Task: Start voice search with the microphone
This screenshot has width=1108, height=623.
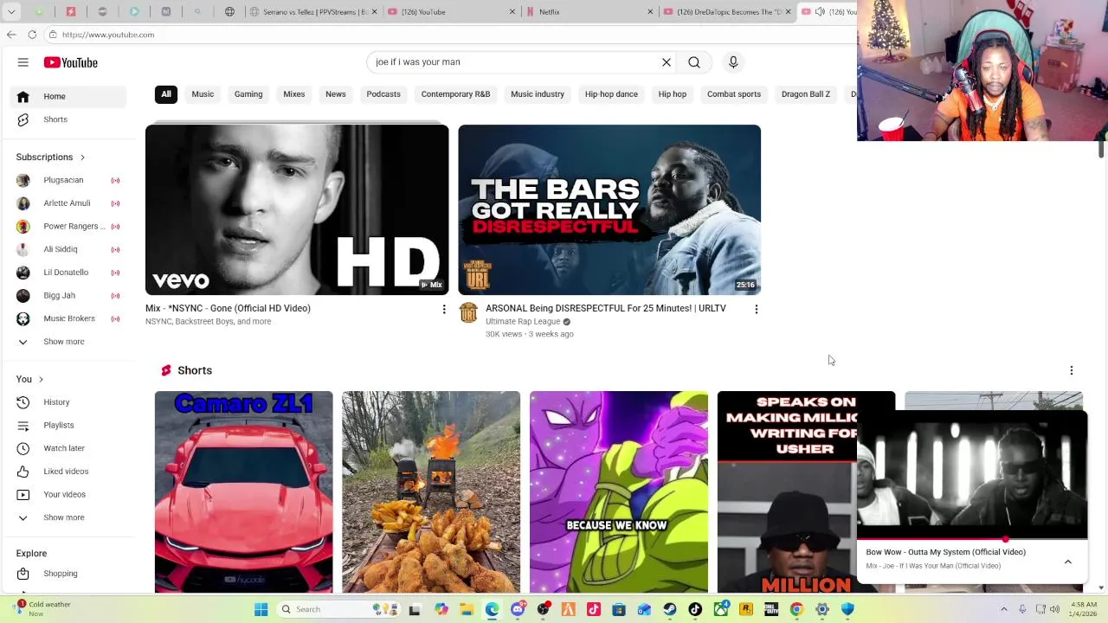Action: pos(733,62)
